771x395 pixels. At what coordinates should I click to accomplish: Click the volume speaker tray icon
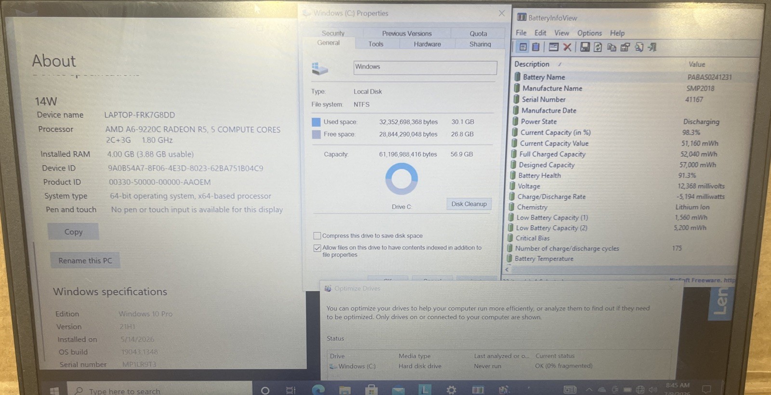tap(653, 390)
